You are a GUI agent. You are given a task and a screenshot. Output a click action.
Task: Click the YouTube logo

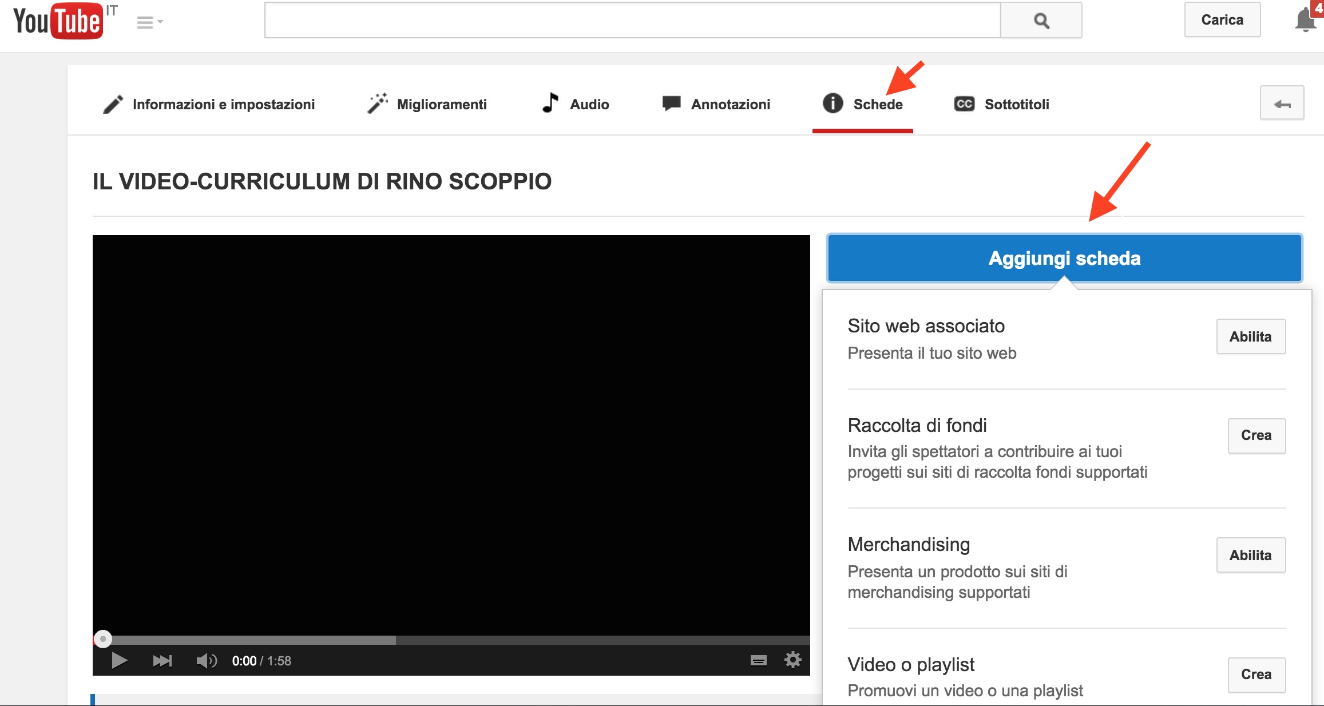(x=58, y=21)
